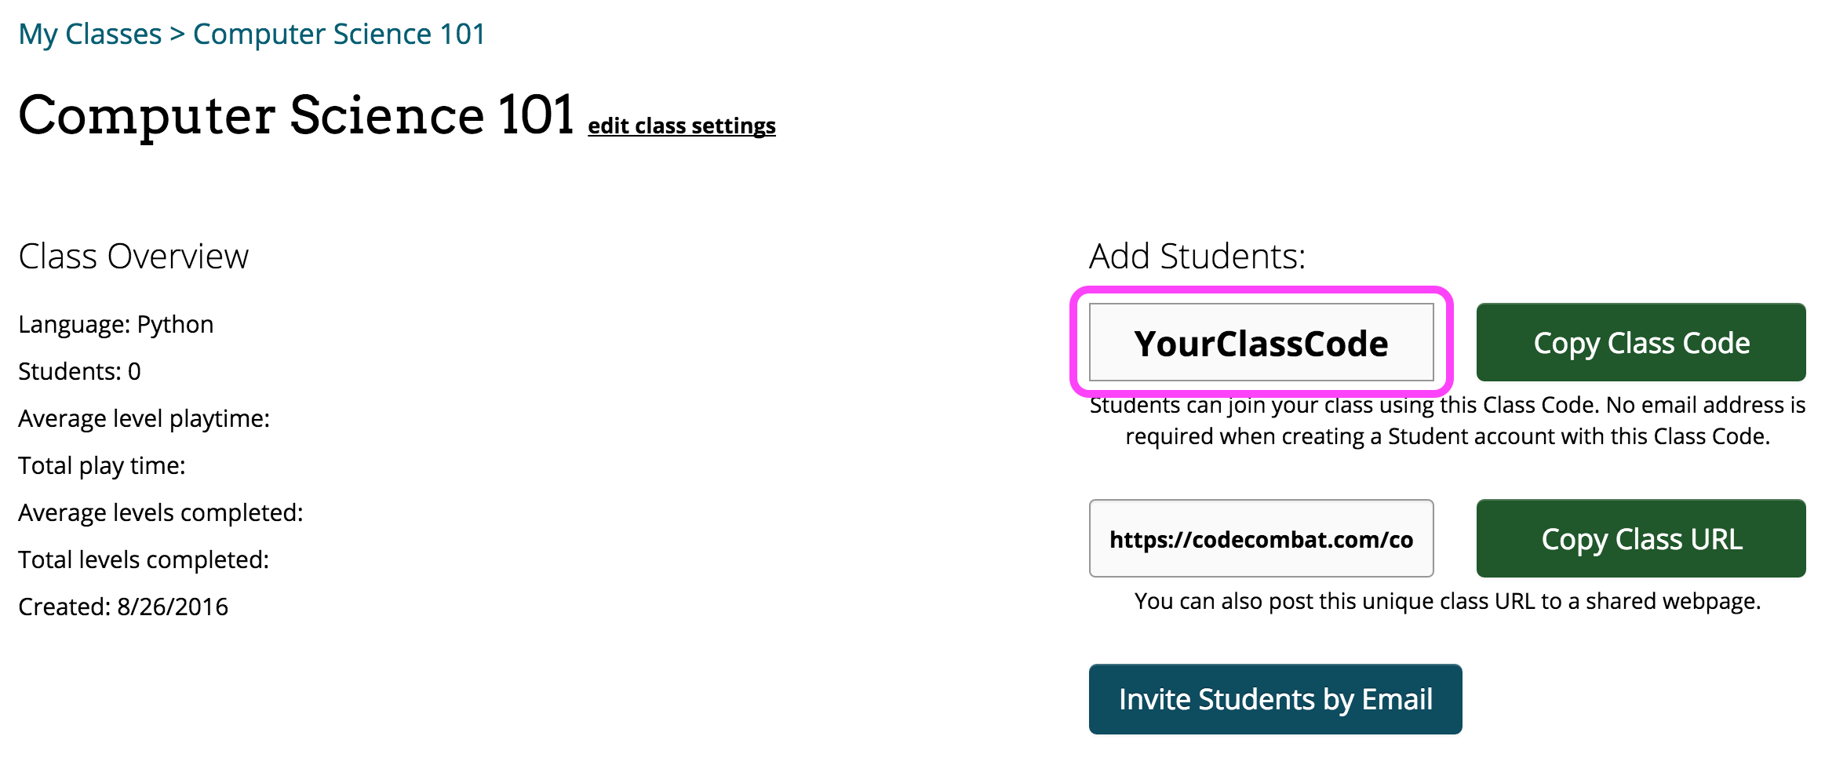Viewport: 1825px width, 758px height.
Task: Click the Add Students heading
Action: pyautogui.click(x=1197, y=257)
